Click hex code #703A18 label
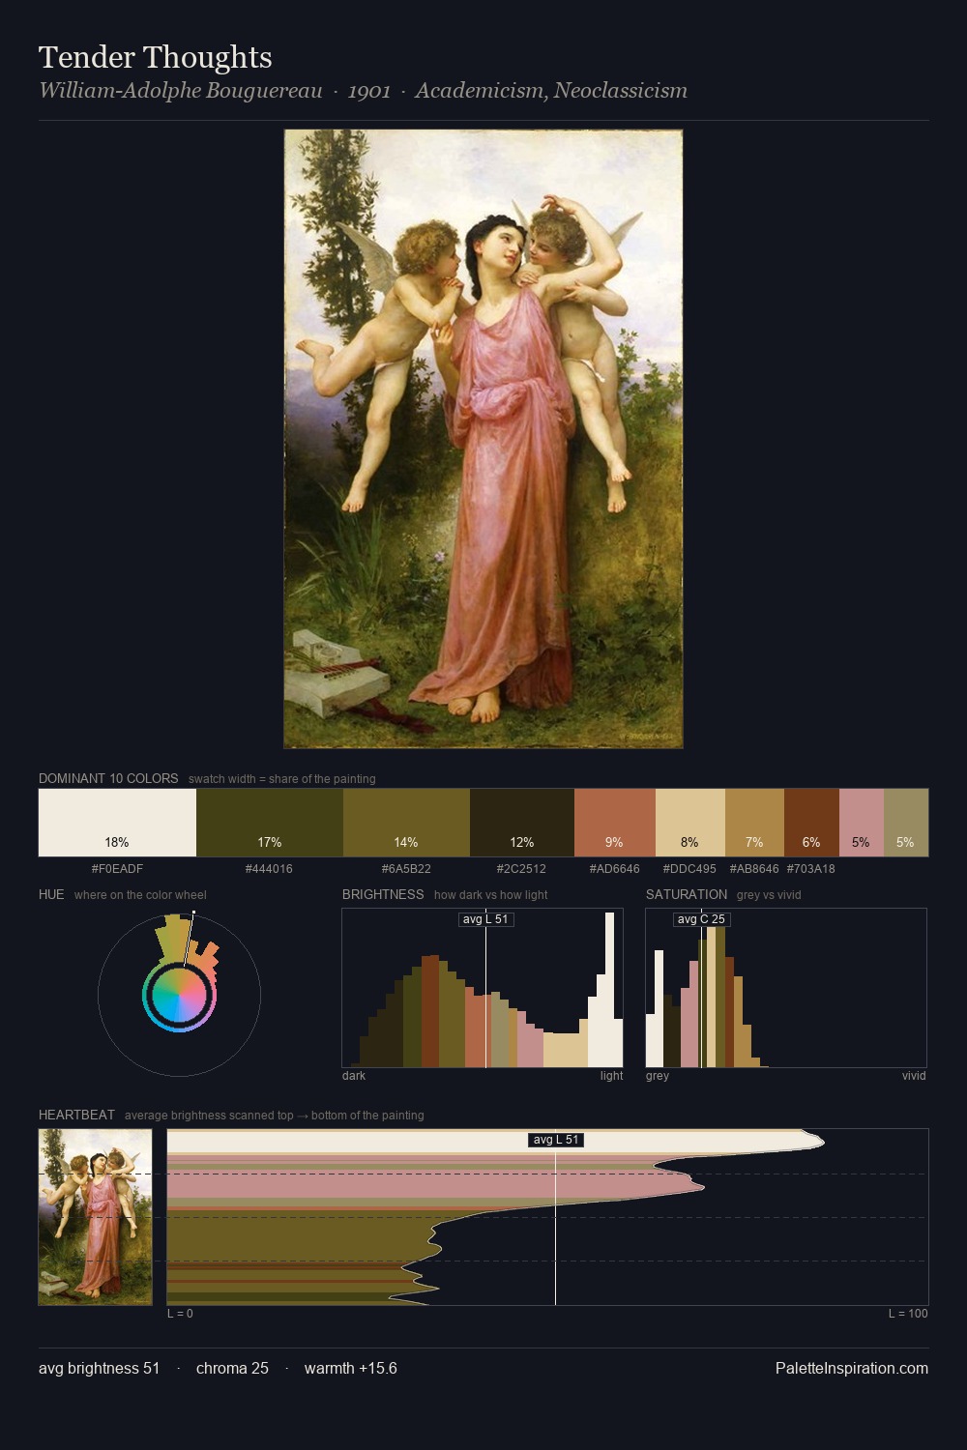This screenshot has width=967, height=1450. point(810,868)
